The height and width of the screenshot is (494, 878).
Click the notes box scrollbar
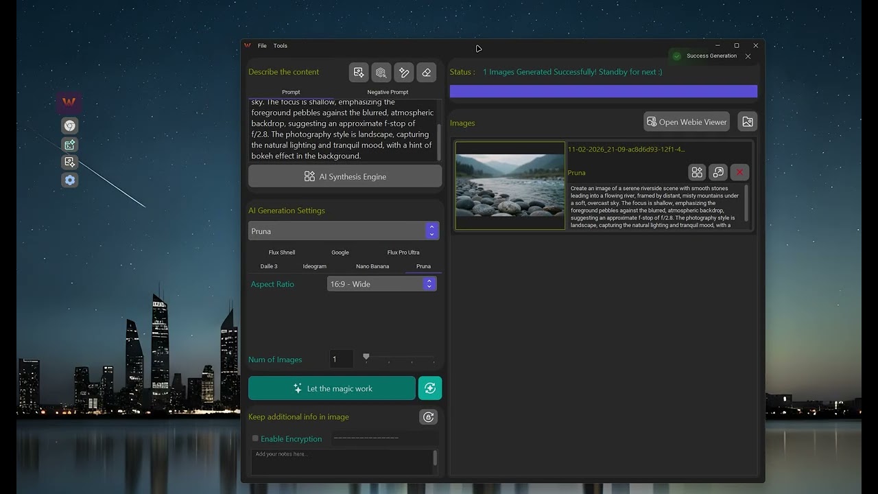coord(435,458)
